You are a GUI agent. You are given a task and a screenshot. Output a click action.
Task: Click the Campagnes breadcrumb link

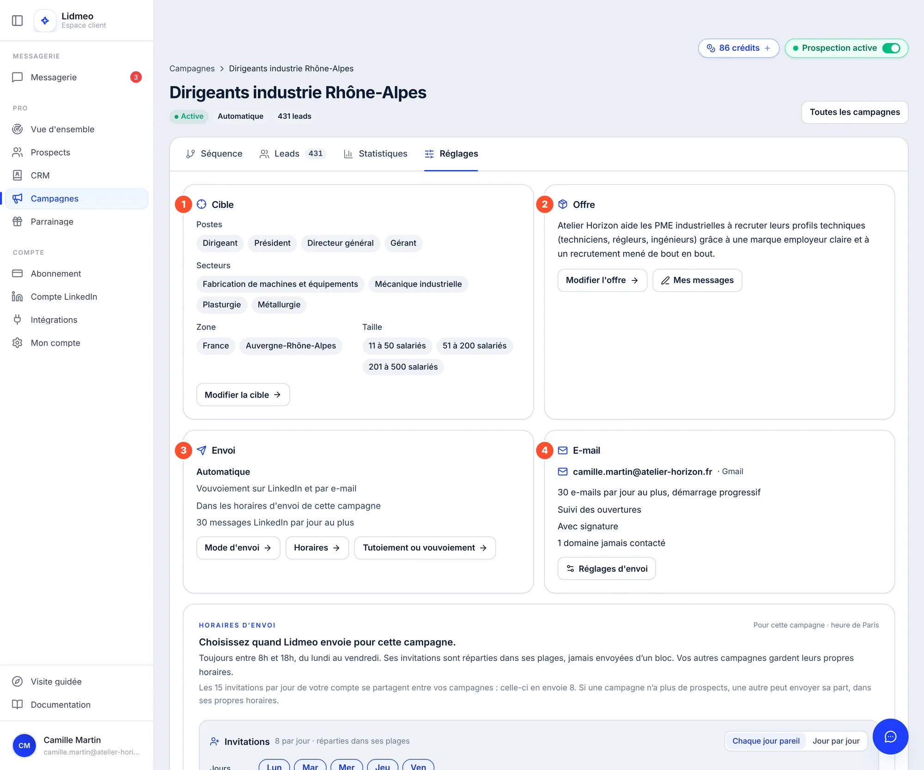[x=192, y=68]
